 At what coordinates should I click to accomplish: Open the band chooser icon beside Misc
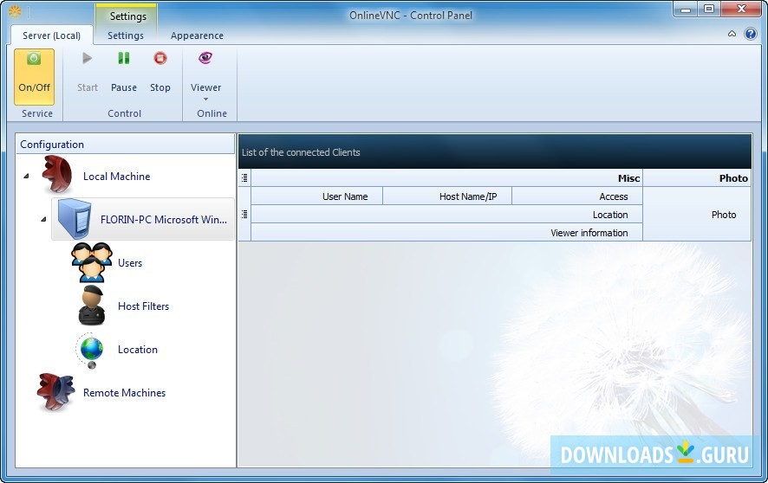[x=244, y=178]
